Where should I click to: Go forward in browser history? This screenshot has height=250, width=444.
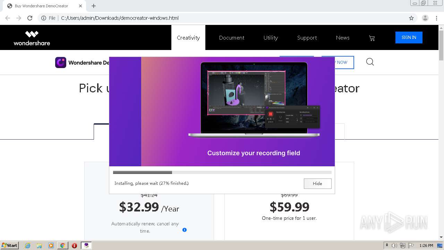(19, 18)
